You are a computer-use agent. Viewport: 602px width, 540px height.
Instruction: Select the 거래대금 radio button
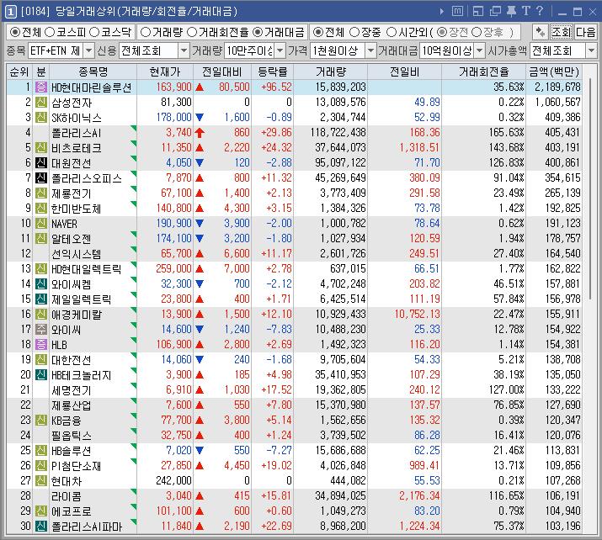click(x=258, y=32)
